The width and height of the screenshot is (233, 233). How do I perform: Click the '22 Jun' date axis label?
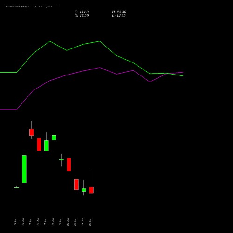68,222
